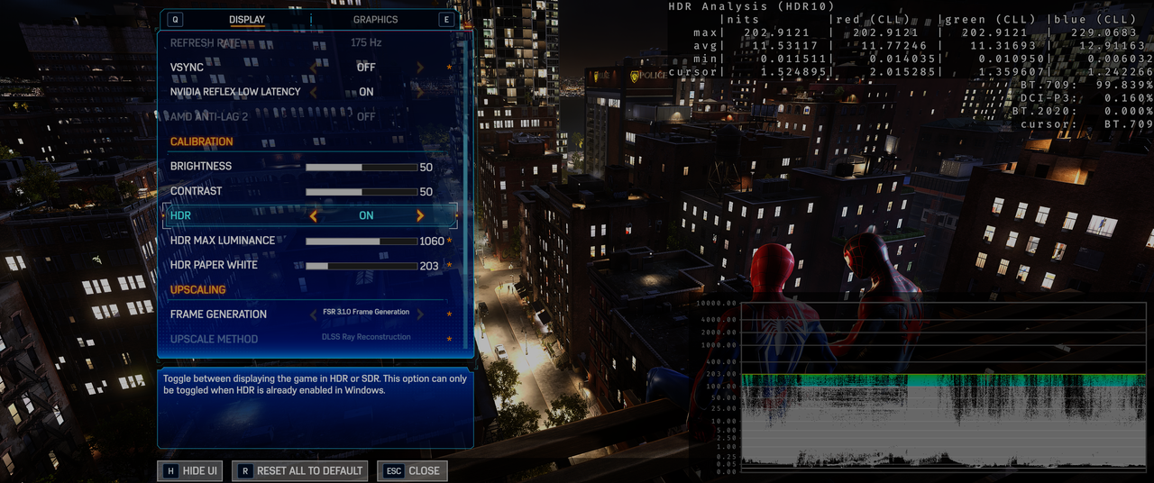
Task: Toggle VSYNC with its left arrow
Action: pos(314,67)
